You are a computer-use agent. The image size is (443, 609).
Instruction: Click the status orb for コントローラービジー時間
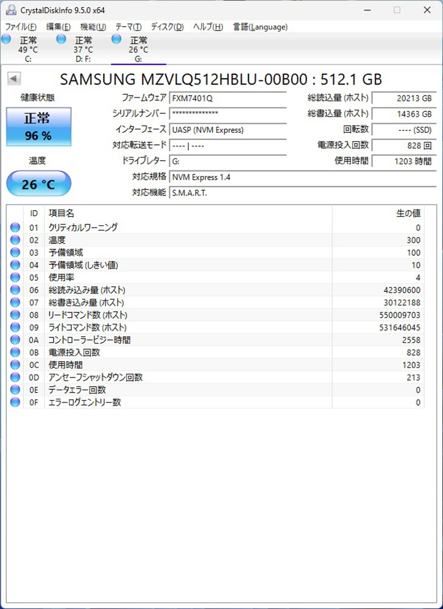(x=15, y=340)
